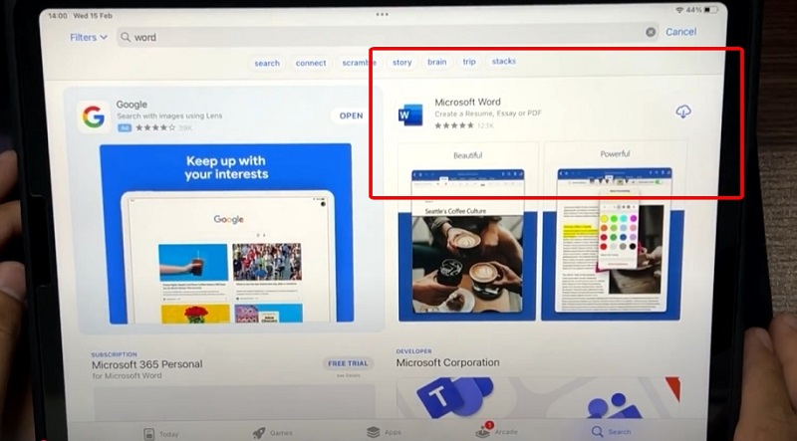The width and height of the screenshot is (797, 441).
Task: Tap the 14:00 clock in status bar
Action: [x=58, y=16]
